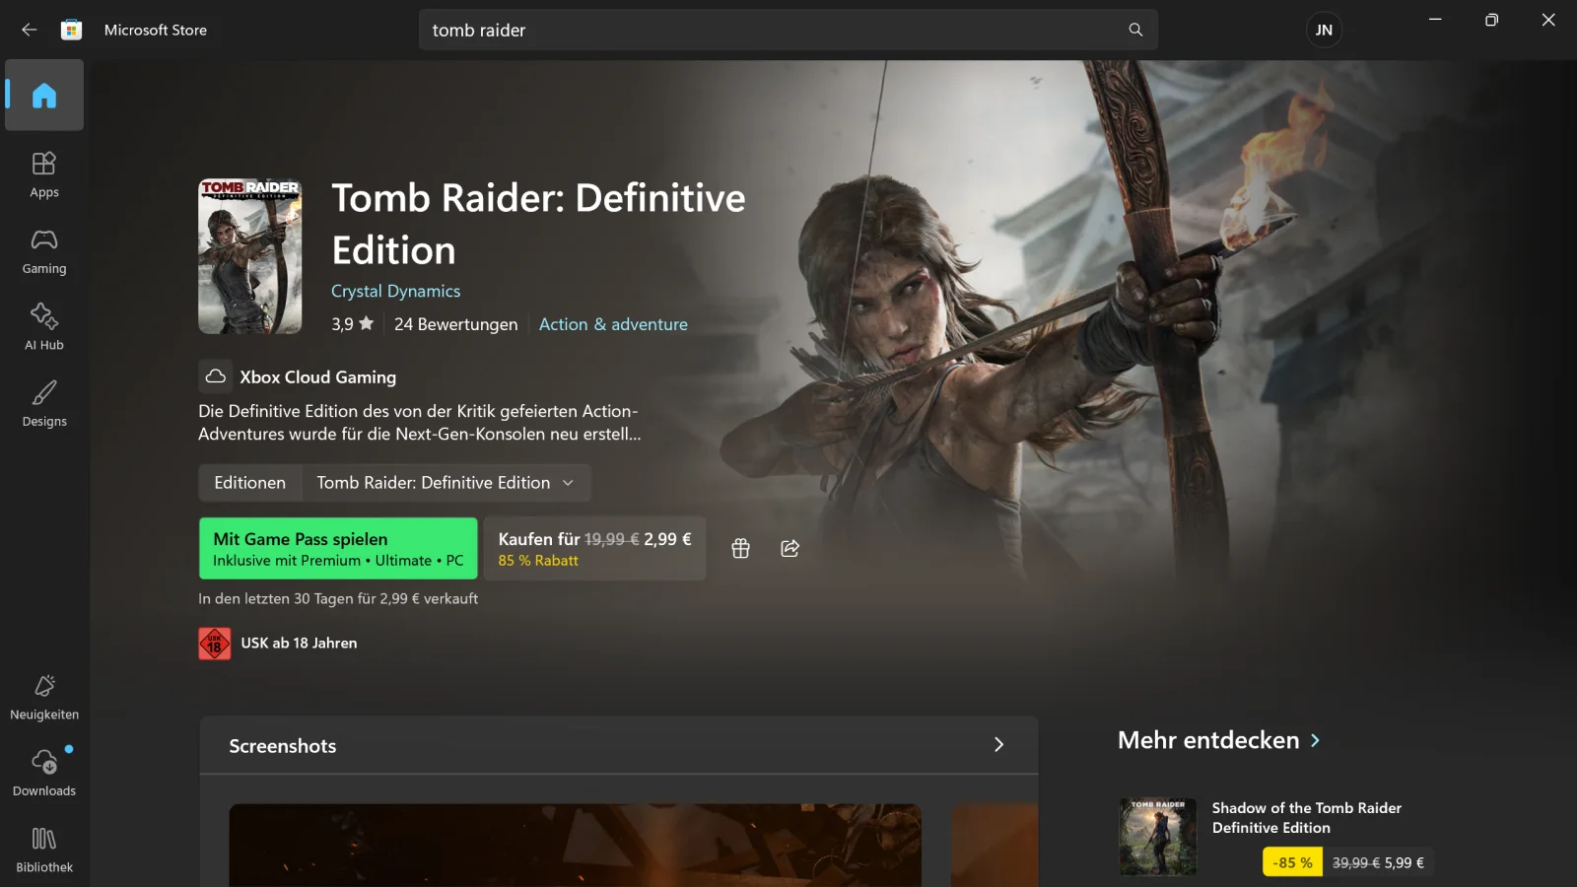The width and height of the screenshot is (1577, 887).
Task: Click the Microsoft Store logo icon
Action: 71,30
